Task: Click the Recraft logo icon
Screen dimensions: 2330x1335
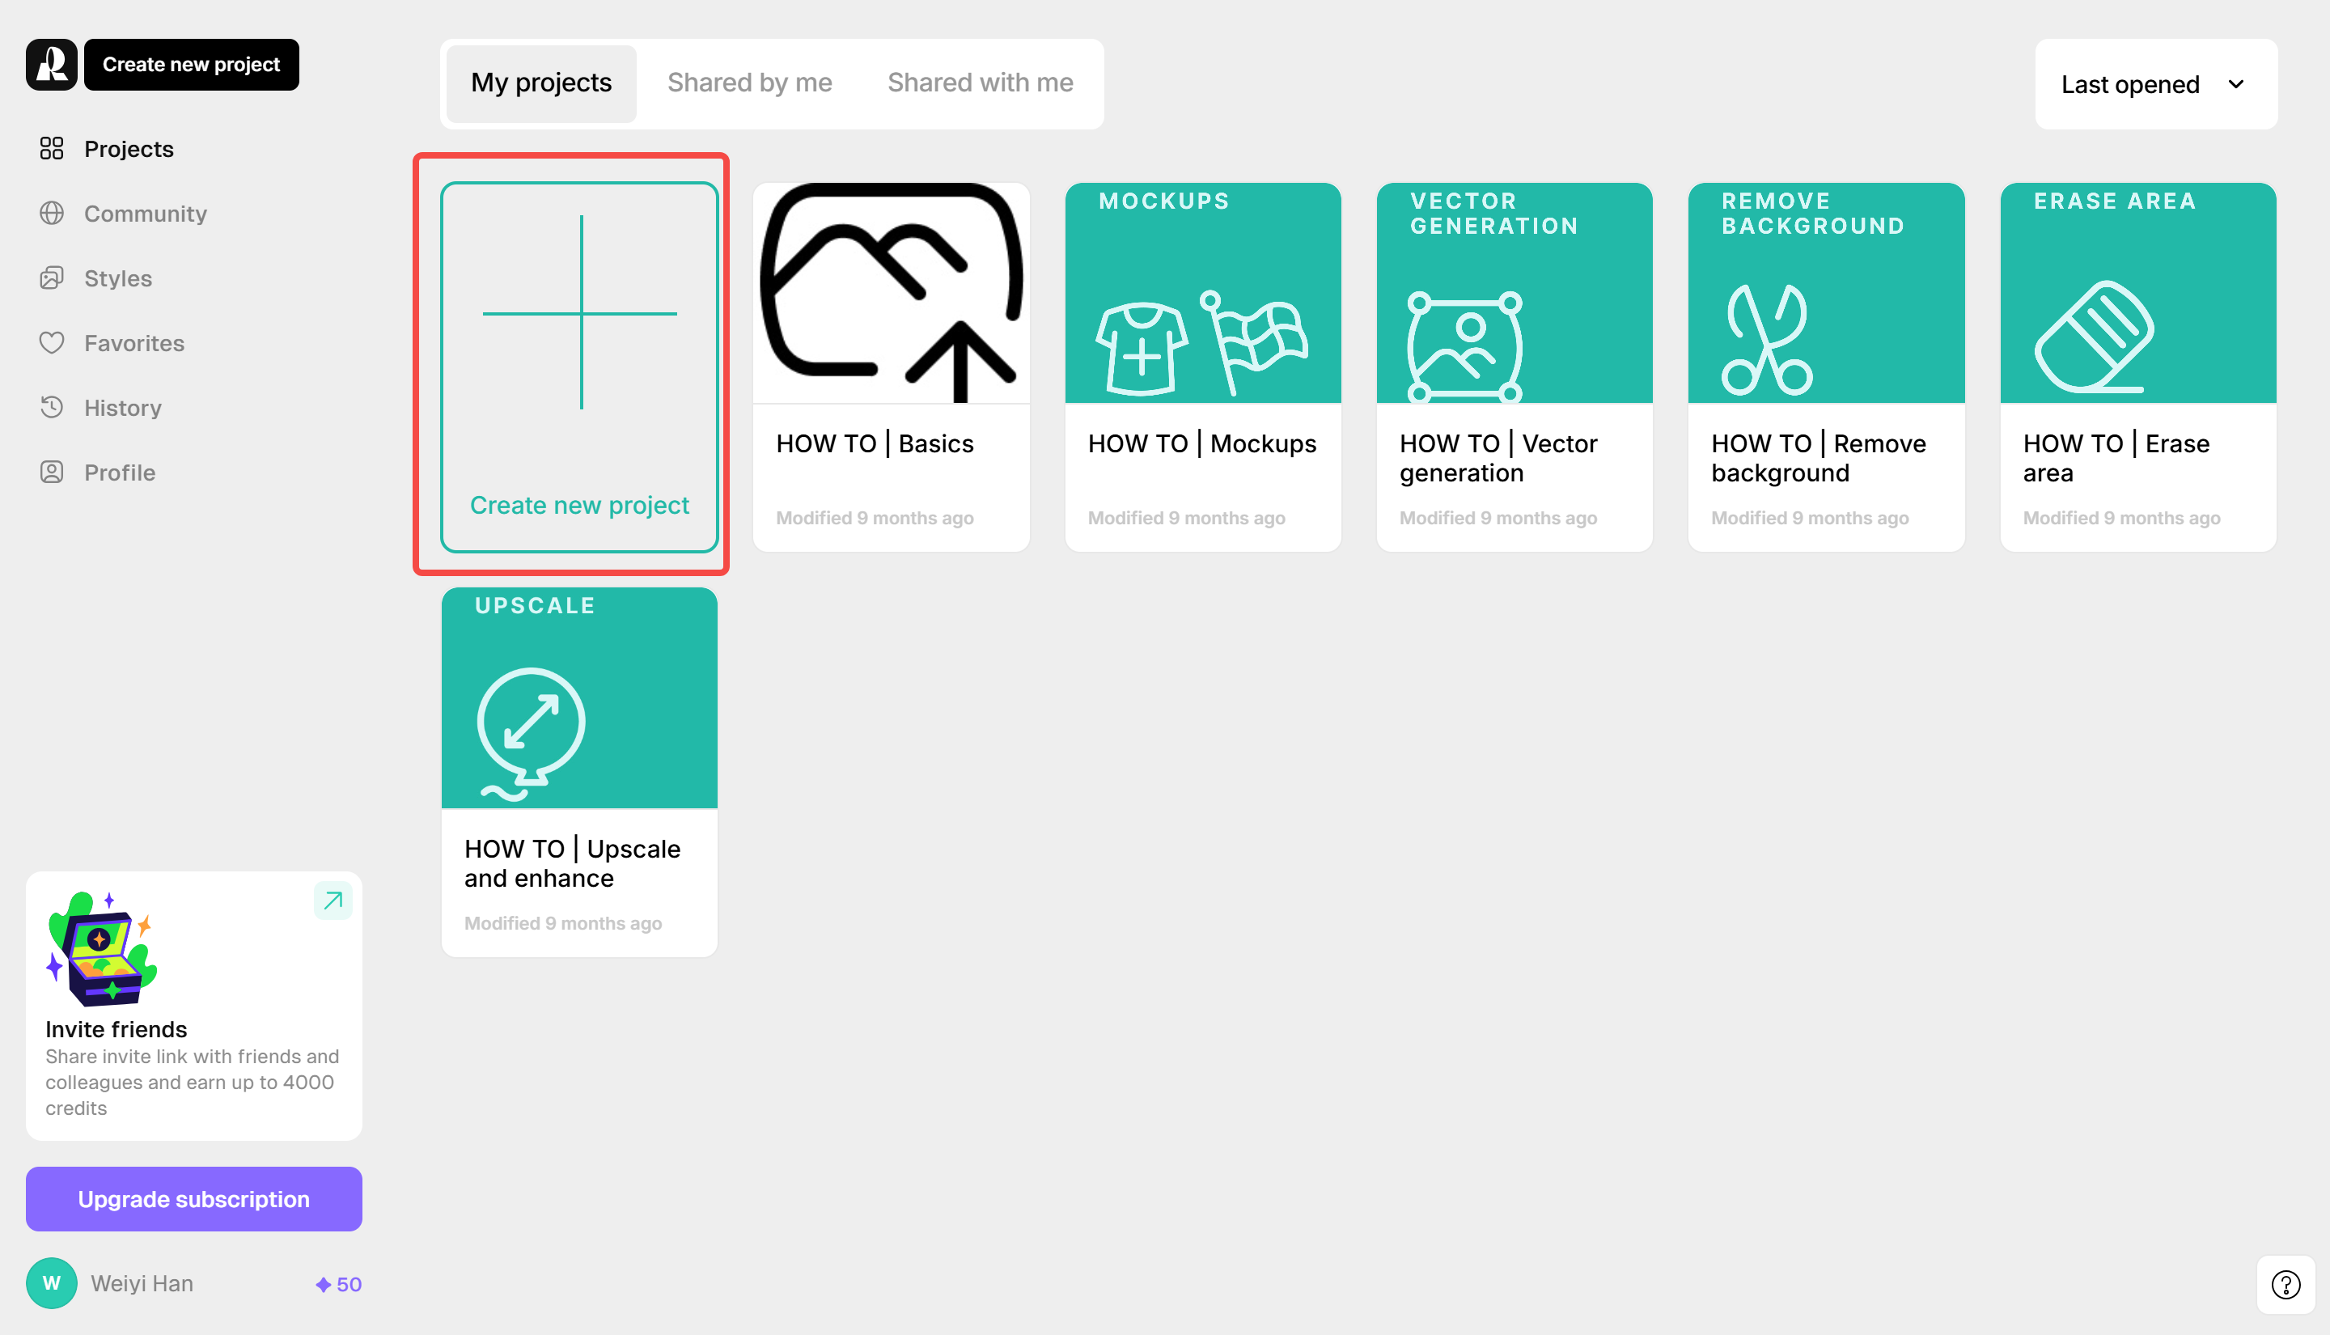Action: [51, 64]
